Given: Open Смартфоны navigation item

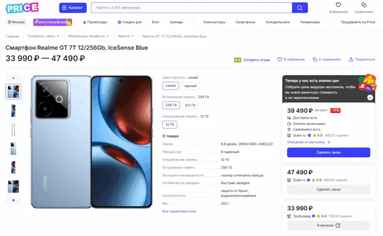Looking at the screenshot, I should pos(246,22).
